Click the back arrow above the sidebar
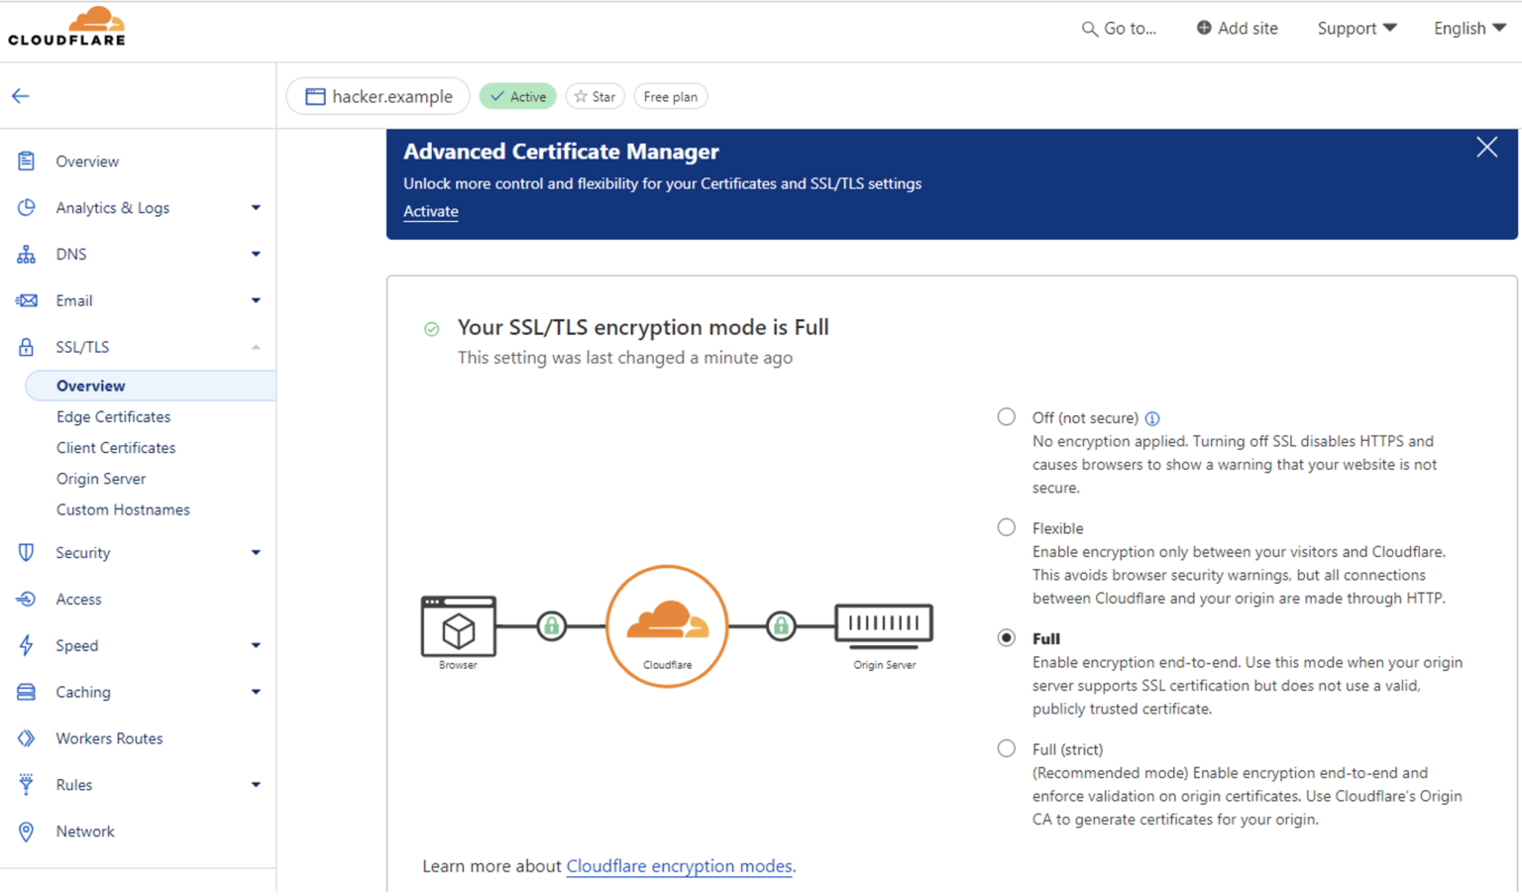This screenshot has width=1522, height=896. click(20, 95)
